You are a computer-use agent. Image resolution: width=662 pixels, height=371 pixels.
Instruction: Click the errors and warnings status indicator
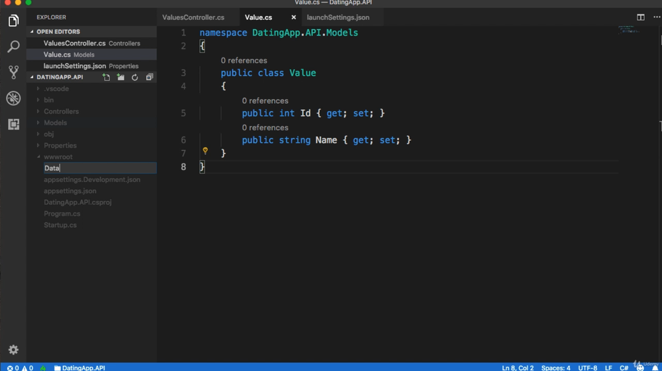click(20, 368)
